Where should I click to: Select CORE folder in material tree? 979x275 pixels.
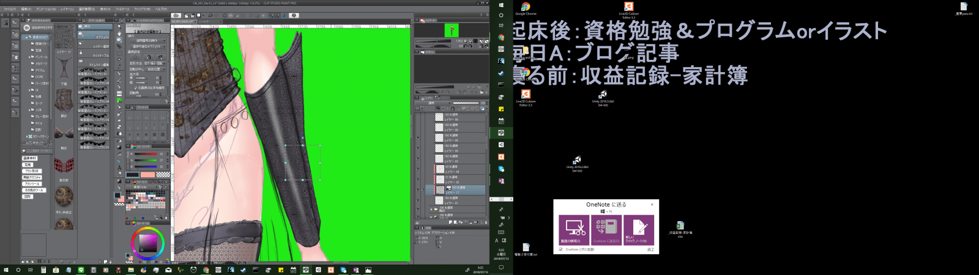click(39, 76)
